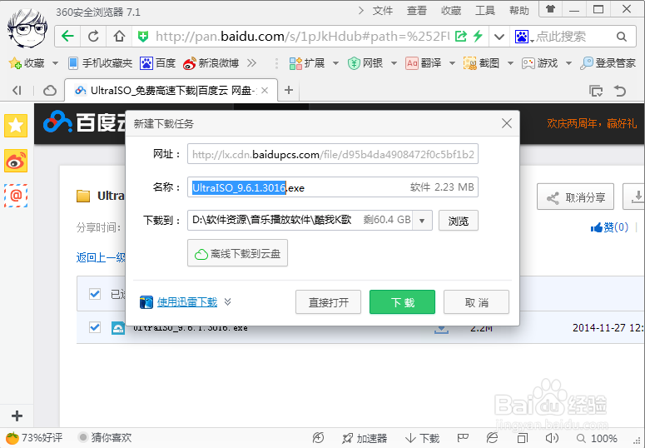Click the 游戏 games icon

[x=528, y=63]
